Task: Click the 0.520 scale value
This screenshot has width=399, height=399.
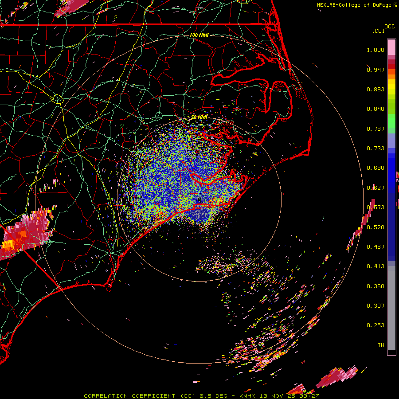Action: point(376,227)
